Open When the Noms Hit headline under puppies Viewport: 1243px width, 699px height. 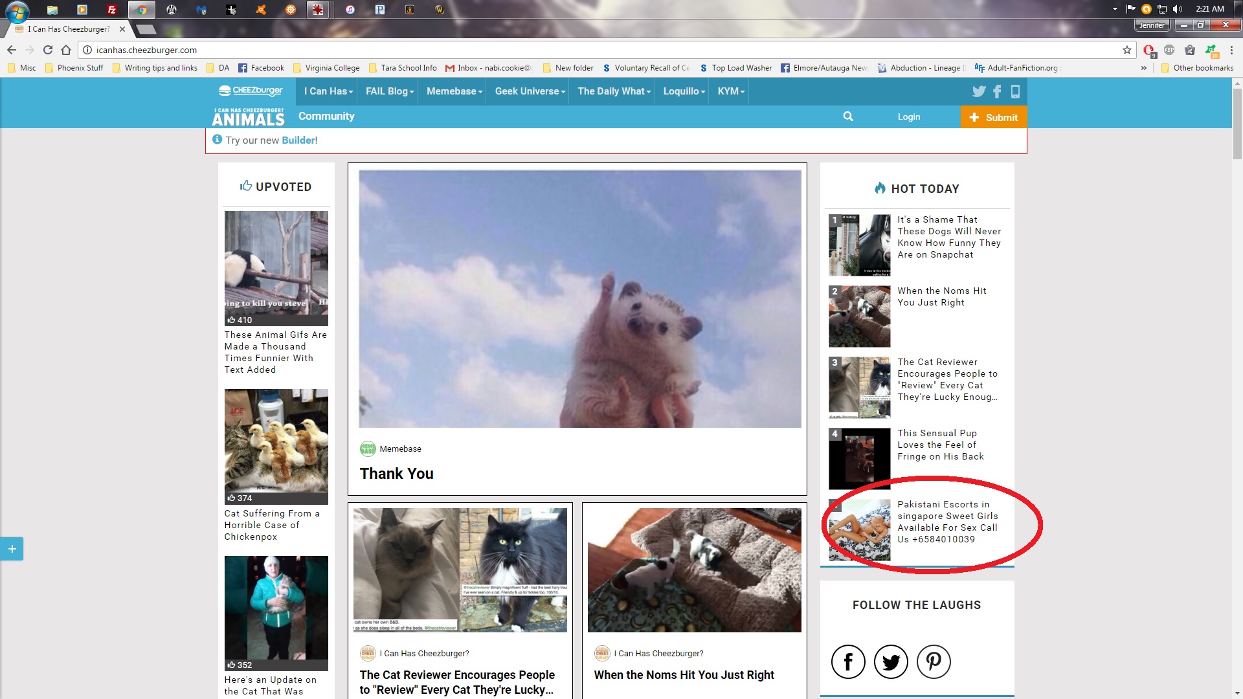684,674
